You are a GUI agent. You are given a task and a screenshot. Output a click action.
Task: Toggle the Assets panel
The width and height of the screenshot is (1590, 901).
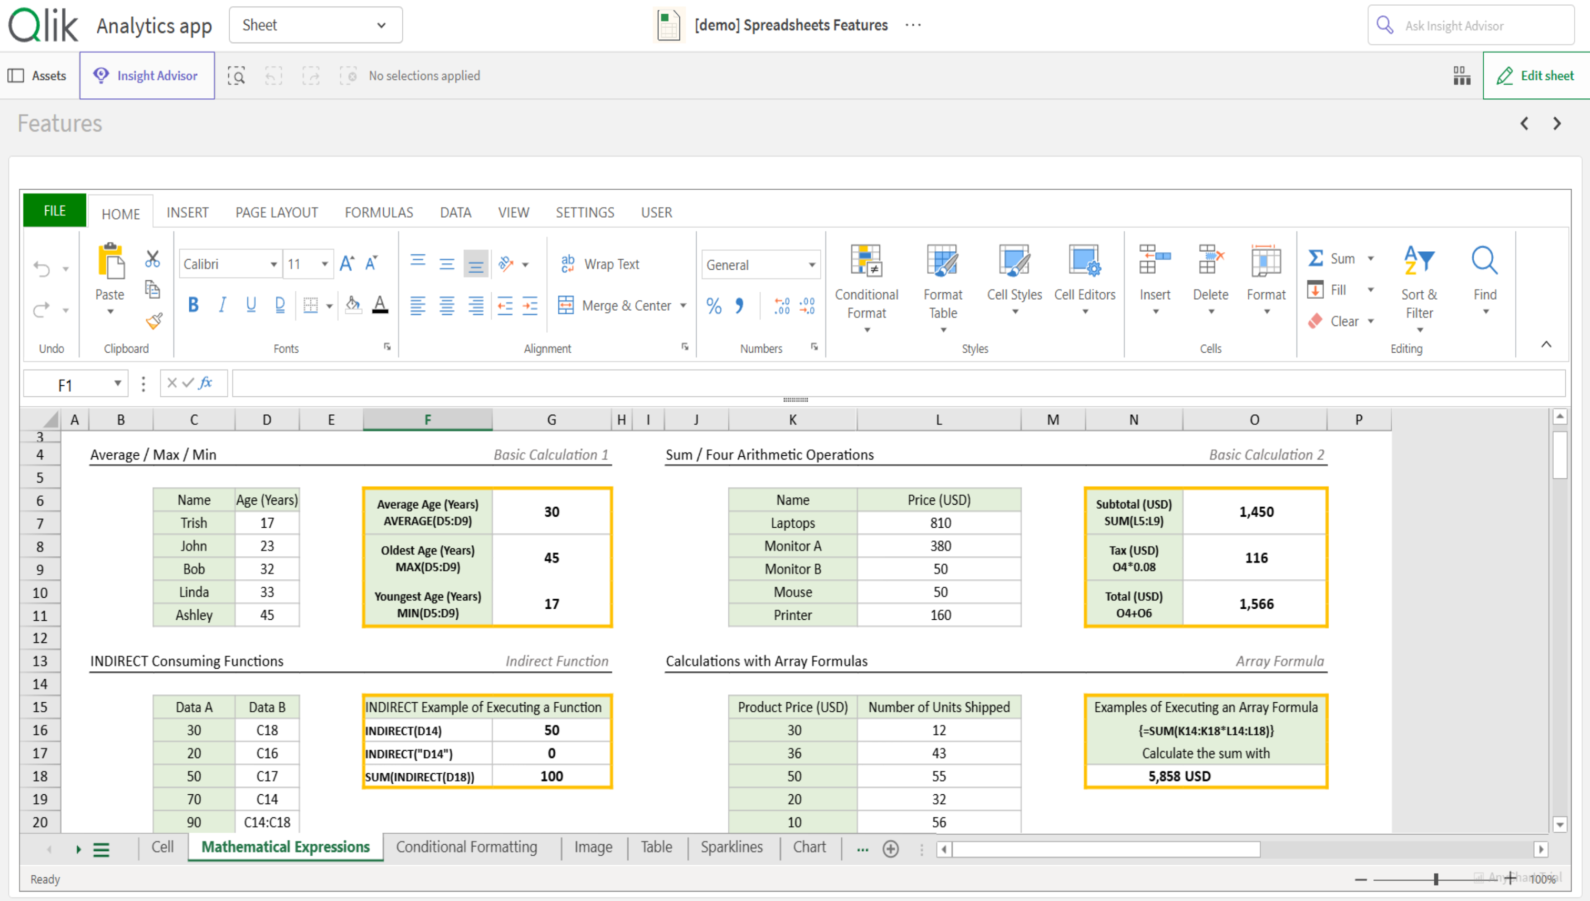[x=37, y=76]
